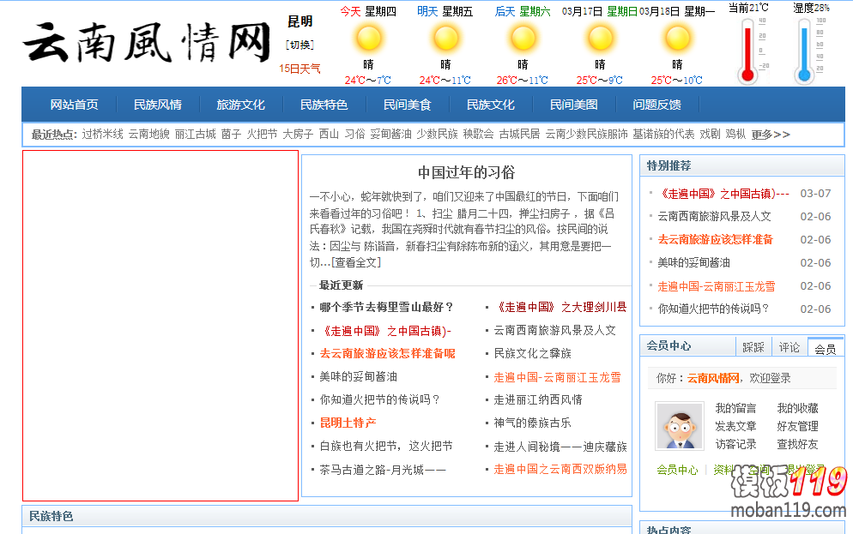Viewport: 853px width, 534px height.
Task: Open 发表文章 in member center
Action: [735, 427]
